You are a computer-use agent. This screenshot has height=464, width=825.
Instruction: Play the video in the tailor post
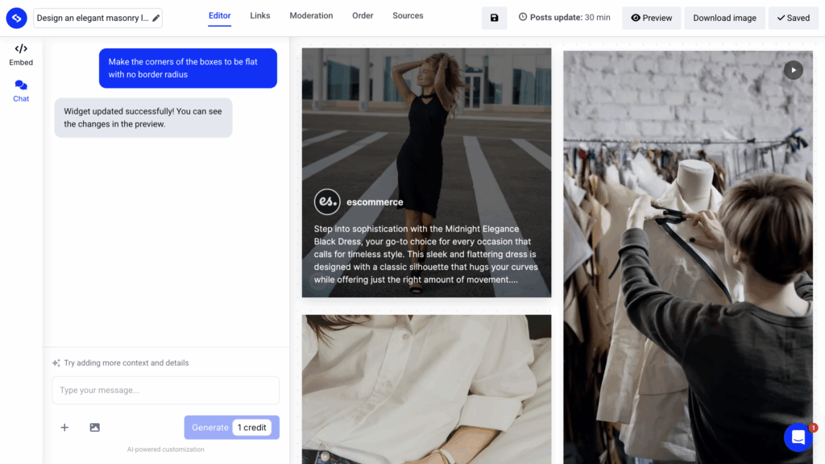[793, 70]
